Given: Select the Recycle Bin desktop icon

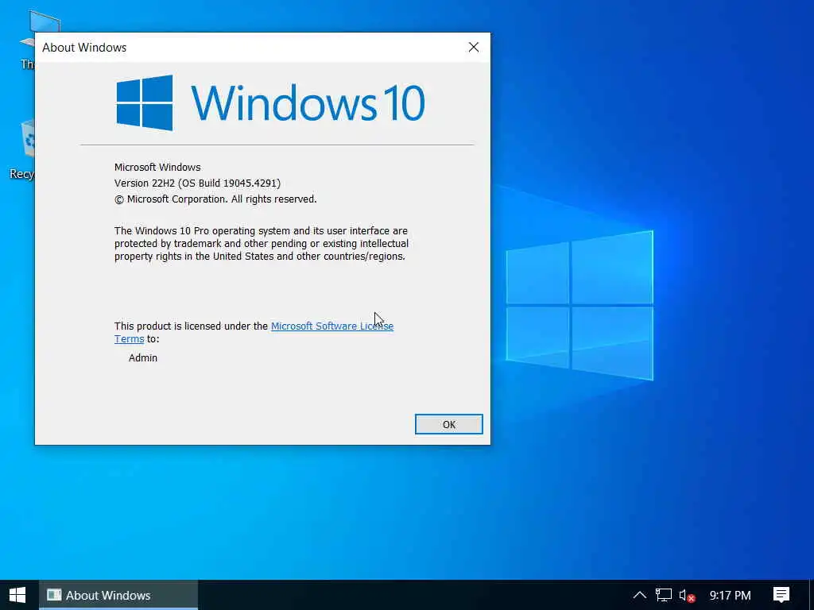Looking at the screenshot, I should (x=23, y=149).
